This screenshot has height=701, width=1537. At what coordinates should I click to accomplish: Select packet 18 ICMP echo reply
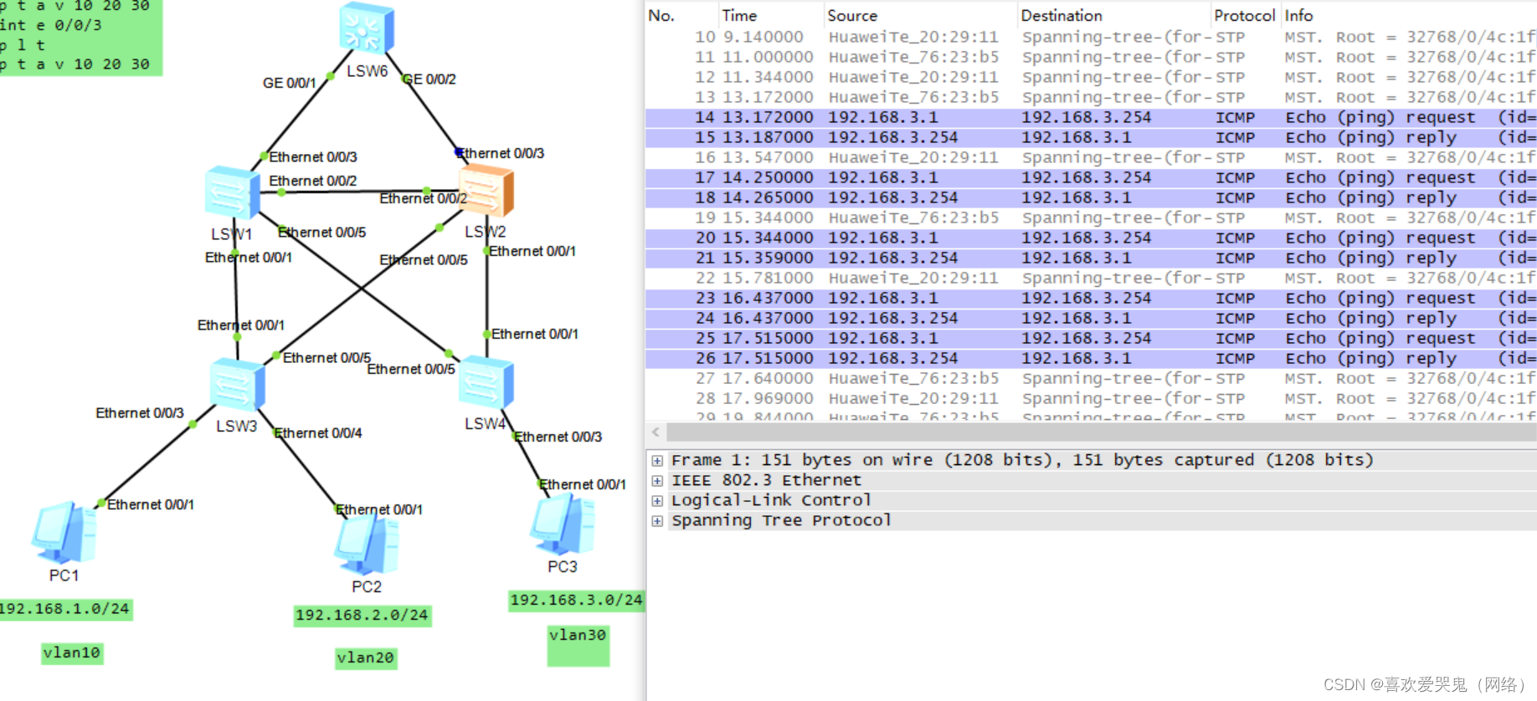coord(1091,198)
